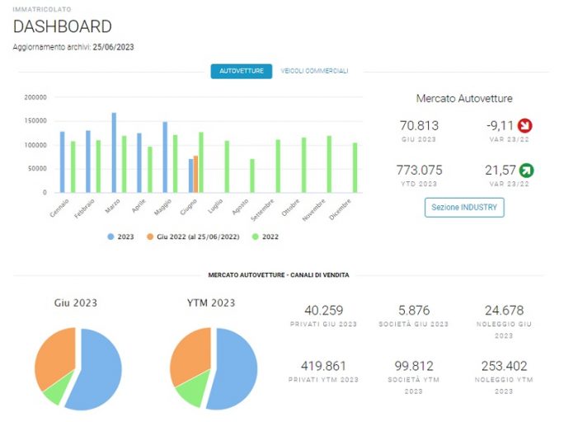This screenshot has width=564, height=422.
Task: Select the 40.259 Privati Giu 2023 value
Action: click(324, 311)
